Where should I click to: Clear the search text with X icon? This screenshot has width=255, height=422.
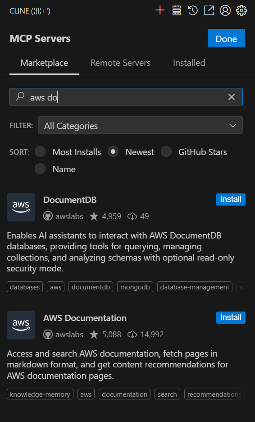click(232, 97)
